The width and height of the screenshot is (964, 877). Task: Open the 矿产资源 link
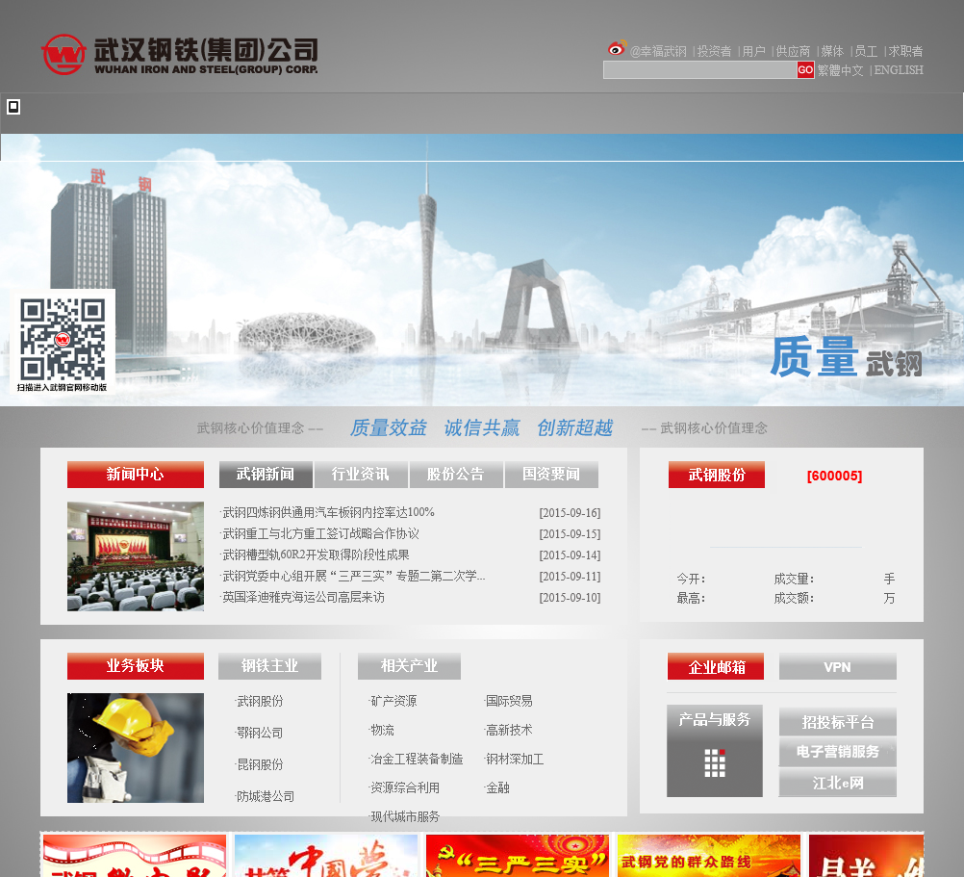pos(393,701)
